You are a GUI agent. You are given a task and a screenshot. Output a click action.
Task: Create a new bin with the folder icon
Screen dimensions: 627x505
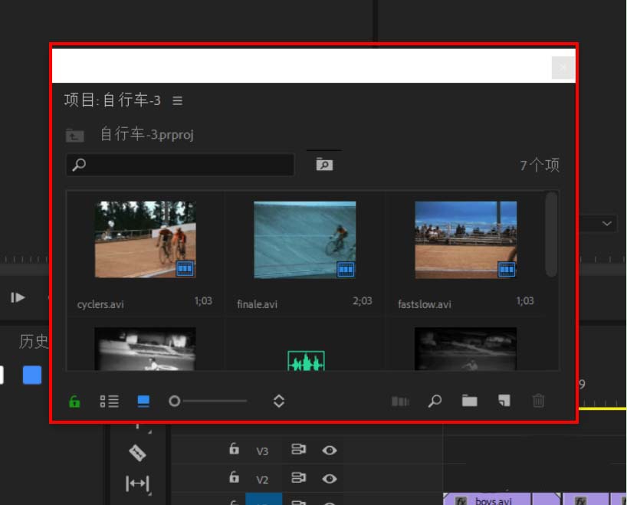(469, 401)
